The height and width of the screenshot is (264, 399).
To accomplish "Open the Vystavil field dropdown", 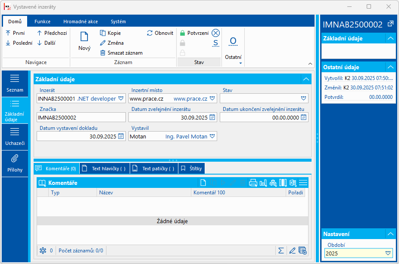I will click(x=212, y=136).
